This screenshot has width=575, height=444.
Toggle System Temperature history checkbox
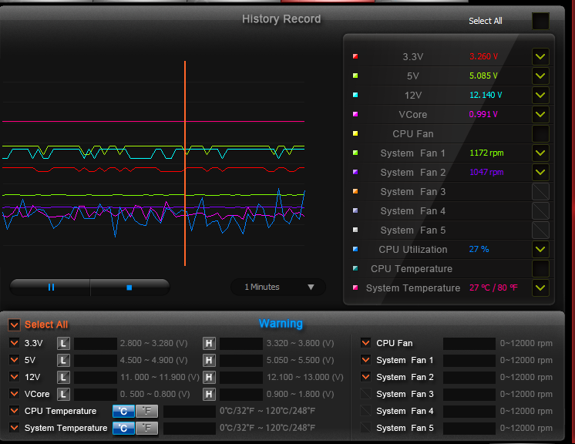coord(540,288)
